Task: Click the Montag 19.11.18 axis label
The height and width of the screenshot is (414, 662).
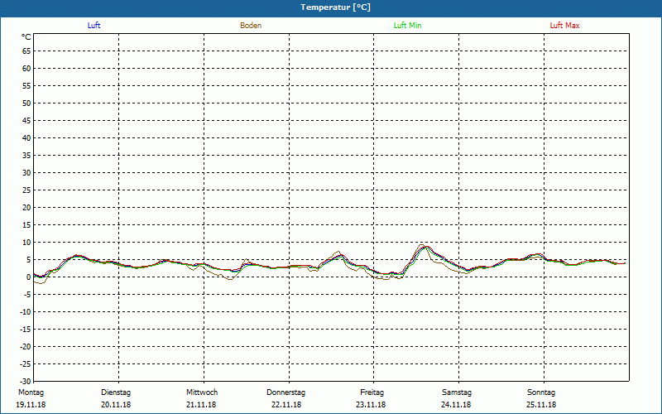Action: click(x=31, y=398)
